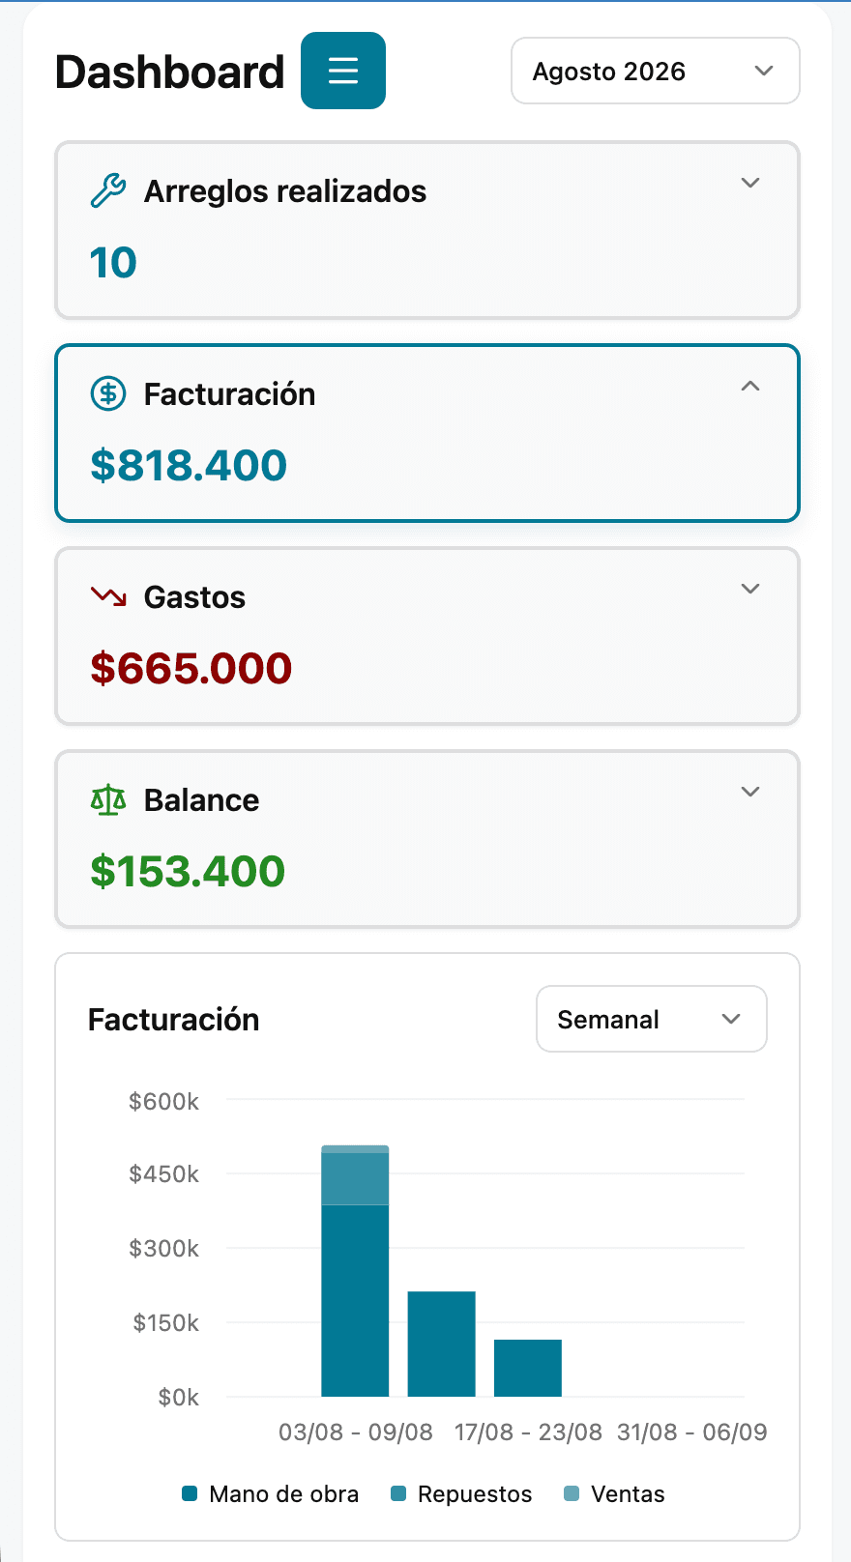Open the Semanal period dropdown
Viewport: 851px width, 1562px height.
click(x=652, y=1019)
